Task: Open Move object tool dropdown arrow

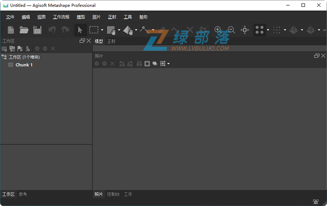Action: [x=136, y=30]
